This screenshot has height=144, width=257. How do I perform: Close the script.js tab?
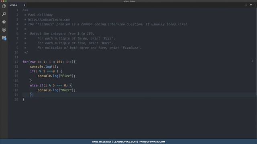[24, 5]
